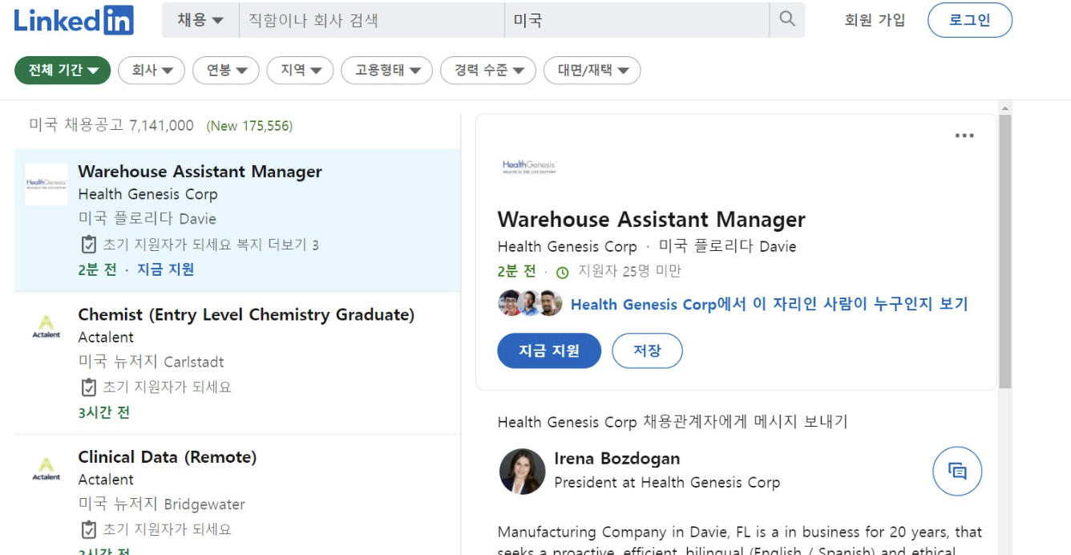1071x555 pixels.
Task: Focus the location field showing 미국
Action: [637, 20]
